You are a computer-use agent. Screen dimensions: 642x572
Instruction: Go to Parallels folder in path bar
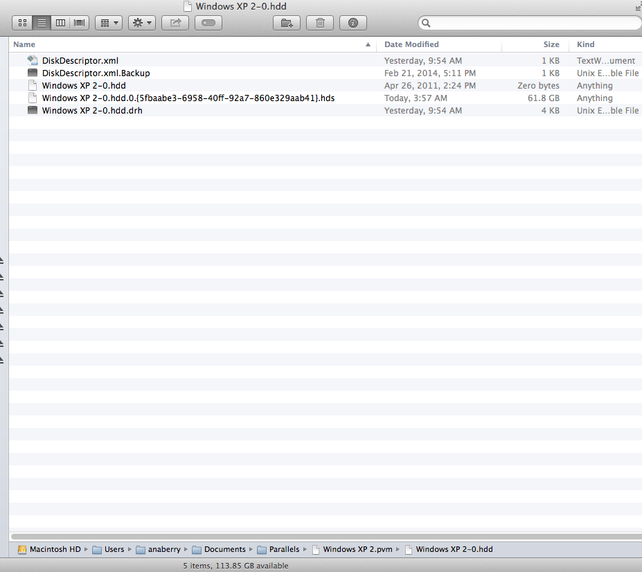[x=278, y=549]
